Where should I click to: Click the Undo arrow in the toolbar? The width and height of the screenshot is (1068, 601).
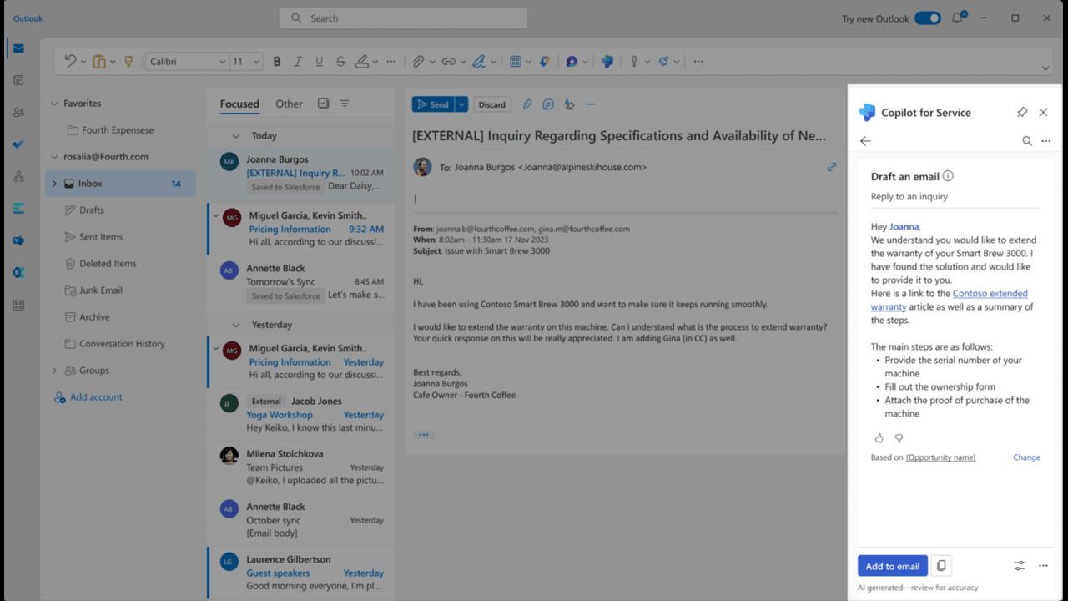pos(70,61)
